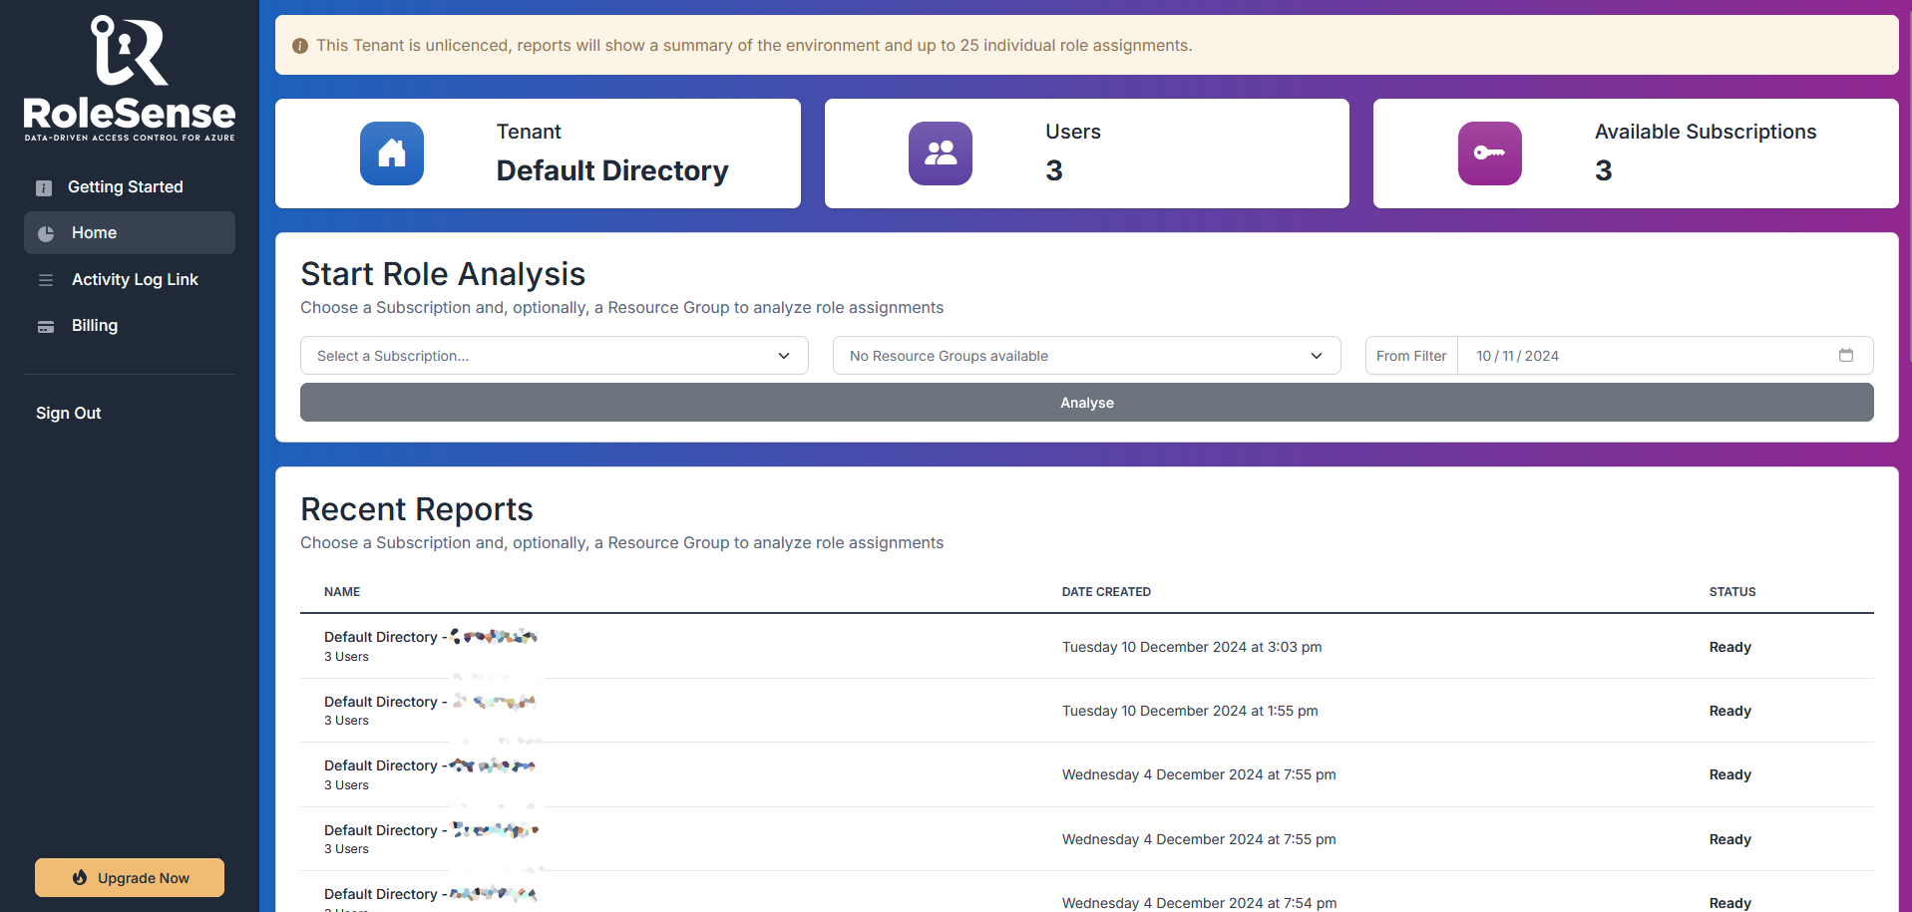Click the From Filter label

pos(1411,356)
